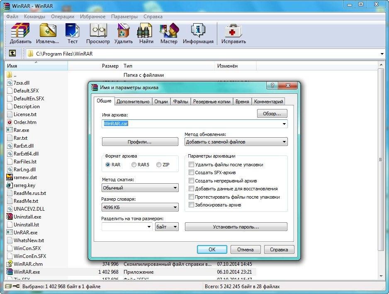389x294 pixels.
Task: Select the 7zxa.dll file icon
Action: pyautogui.click(x=10, y=83)
